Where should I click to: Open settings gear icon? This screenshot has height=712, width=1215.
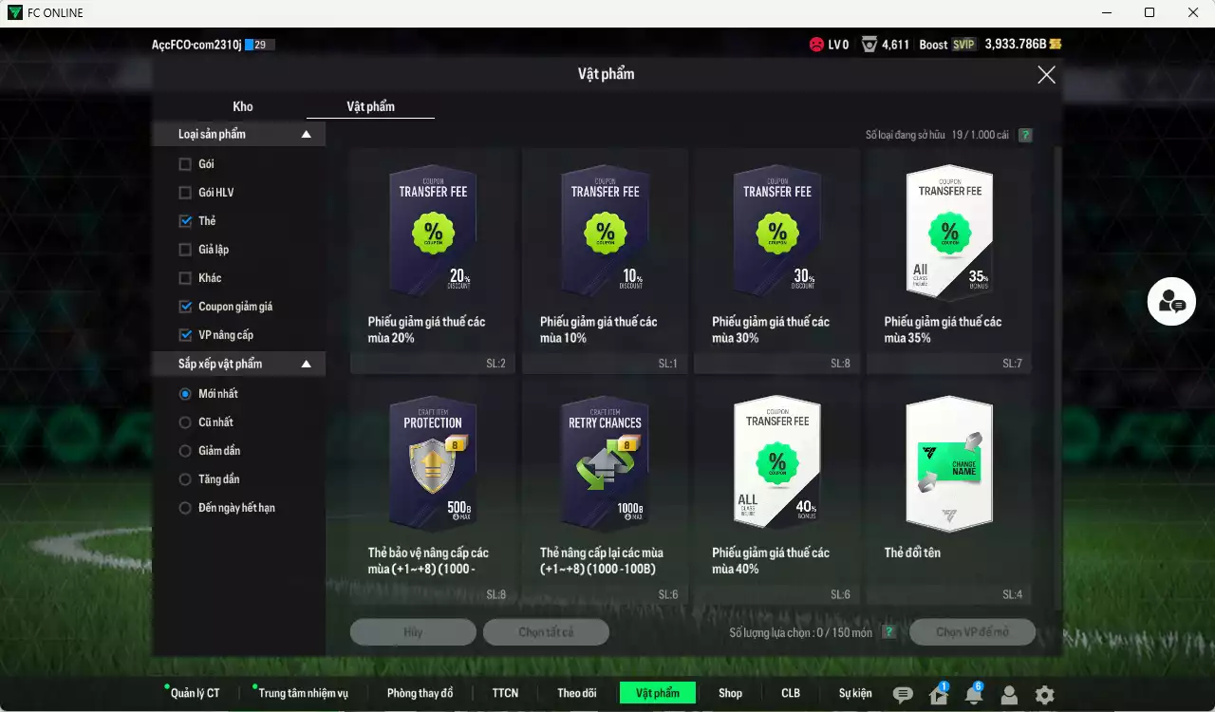[x=1044, y=695]
